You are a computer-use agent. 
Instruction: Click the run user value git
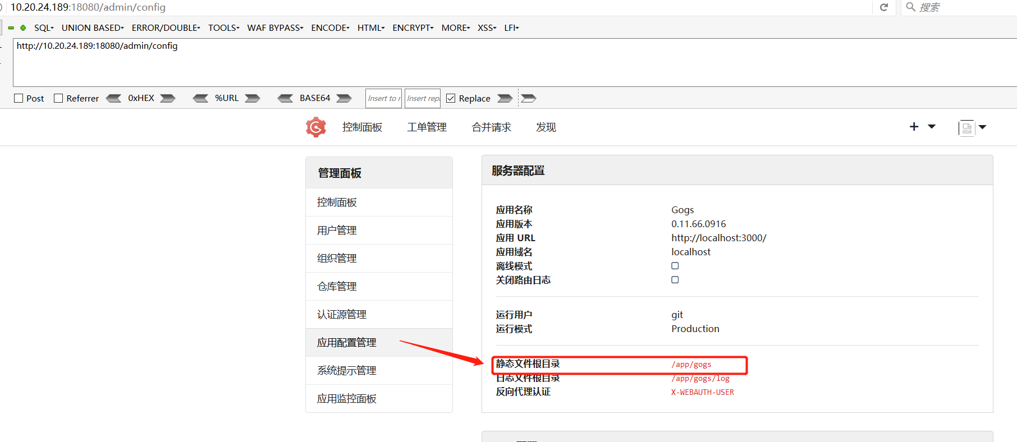[x=677, y=315]
